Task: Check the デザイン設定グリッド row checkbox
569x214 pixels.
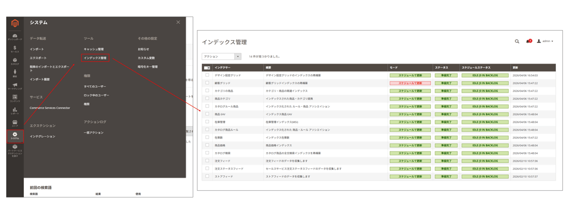Action: [207, 75]
